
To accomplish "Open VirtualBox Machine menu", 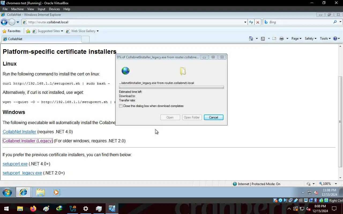I will (17, 9).
